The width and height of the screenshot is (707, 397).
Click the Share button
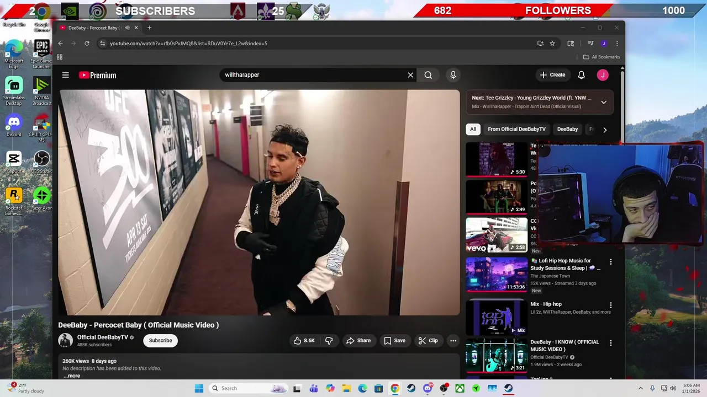(x=358, y=341)
